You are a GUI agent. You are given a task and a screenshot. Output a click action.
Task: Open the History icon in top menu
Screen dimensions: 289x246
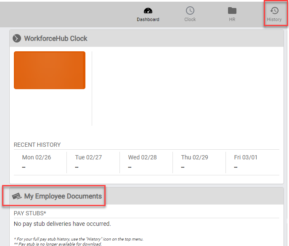click(x=274, y=11)
